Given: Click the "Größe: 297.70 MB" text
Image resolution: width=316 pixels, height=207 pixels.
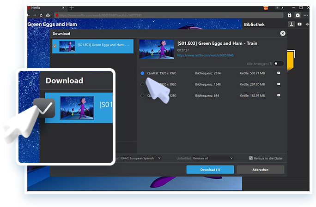Looking at the screenshot, I should 252,84.
